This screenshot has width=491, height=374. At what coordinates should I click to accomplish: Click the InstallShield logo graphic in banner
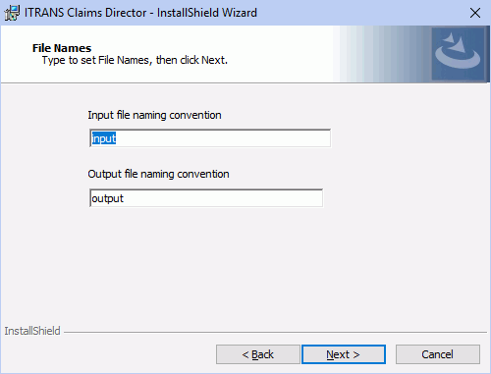coord(459,54)
